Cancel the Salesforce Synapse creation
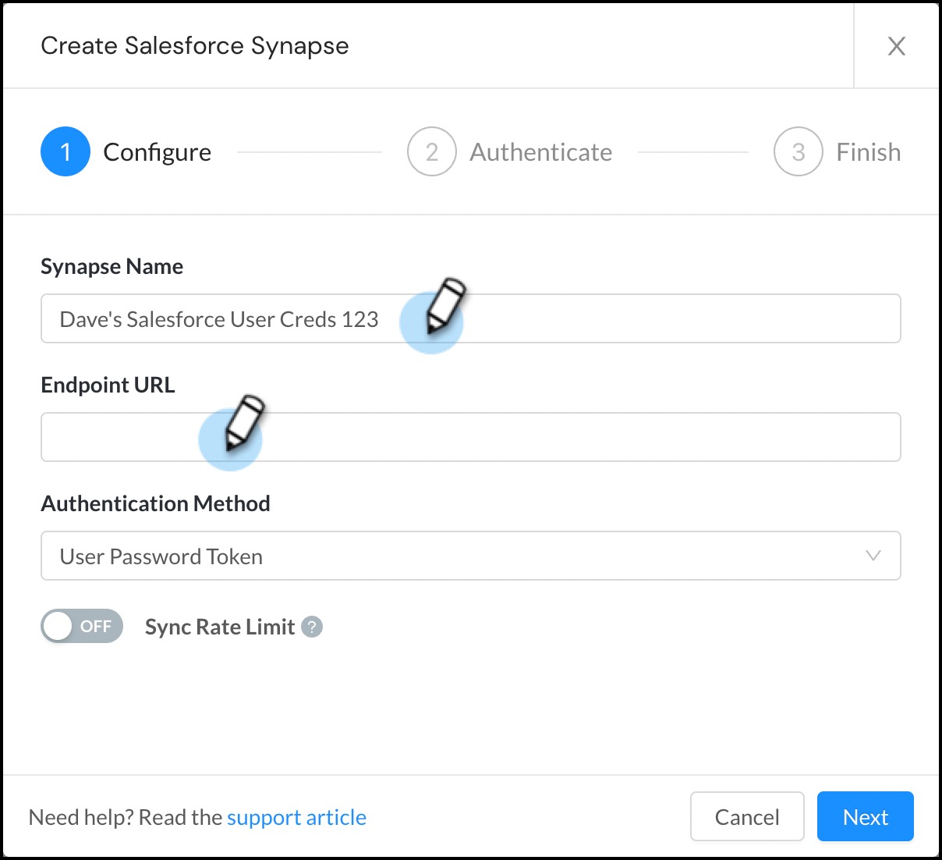 [x=746, y=816]
